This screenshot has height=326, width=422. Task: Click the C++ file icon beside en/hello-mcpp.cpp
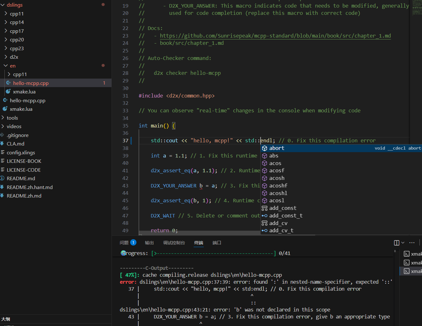pos(9,83)
